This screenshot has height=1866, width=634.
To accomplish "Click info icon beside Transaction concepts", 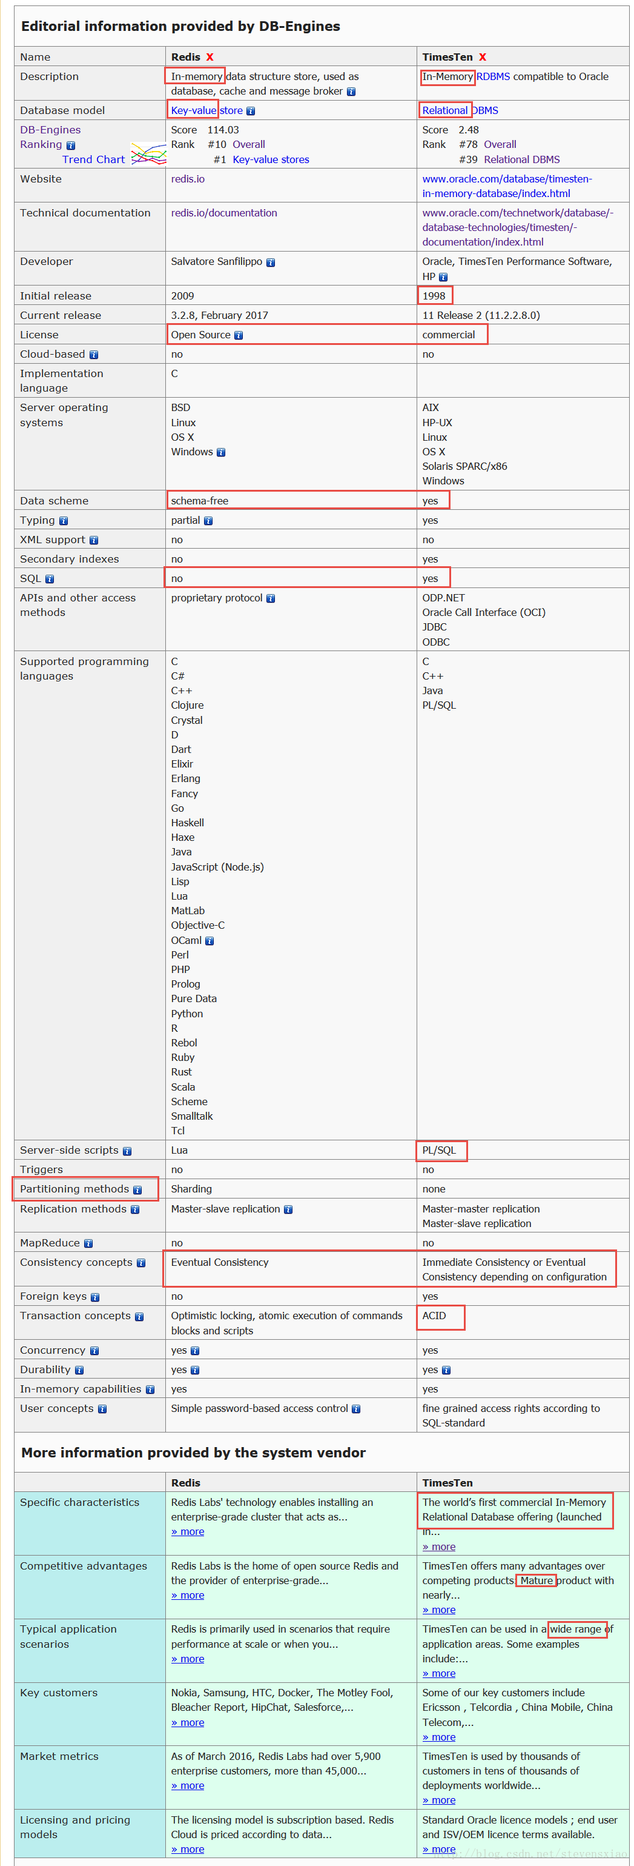I will click(x=139, y=1317).
